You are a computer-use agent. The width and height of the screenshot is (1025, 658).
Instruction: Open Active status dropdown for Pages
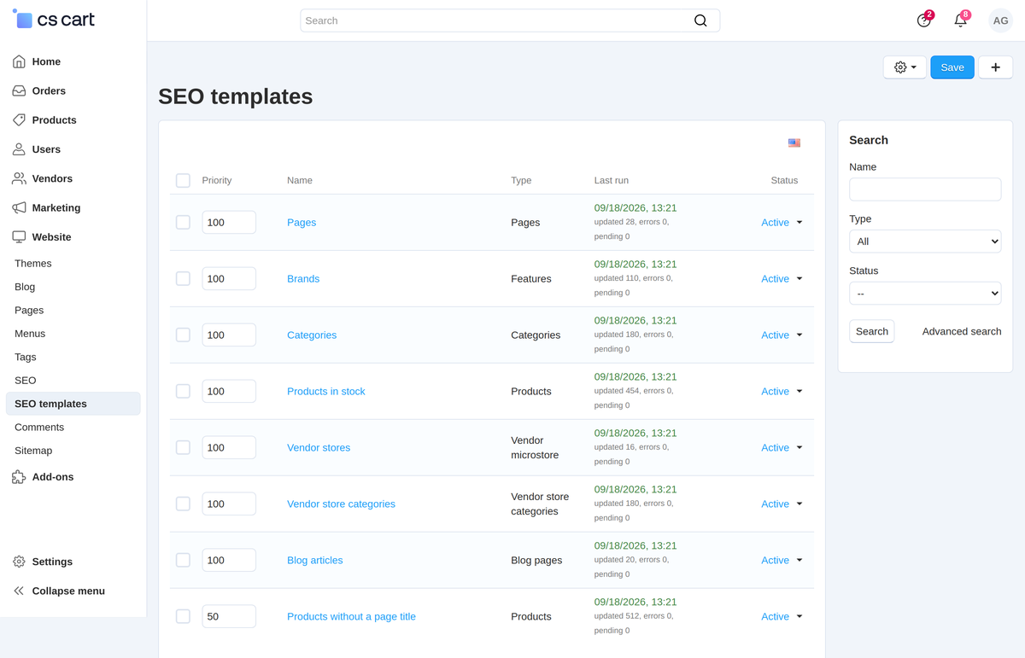[782, 222]
